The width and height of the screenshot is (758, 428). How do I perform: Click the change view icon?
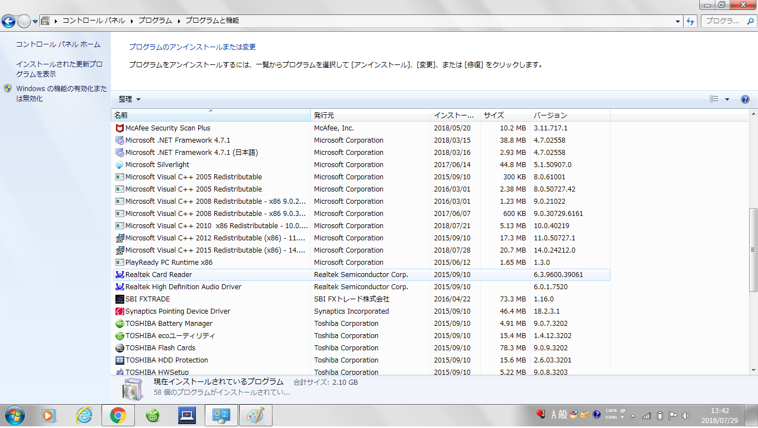[715, 99]
